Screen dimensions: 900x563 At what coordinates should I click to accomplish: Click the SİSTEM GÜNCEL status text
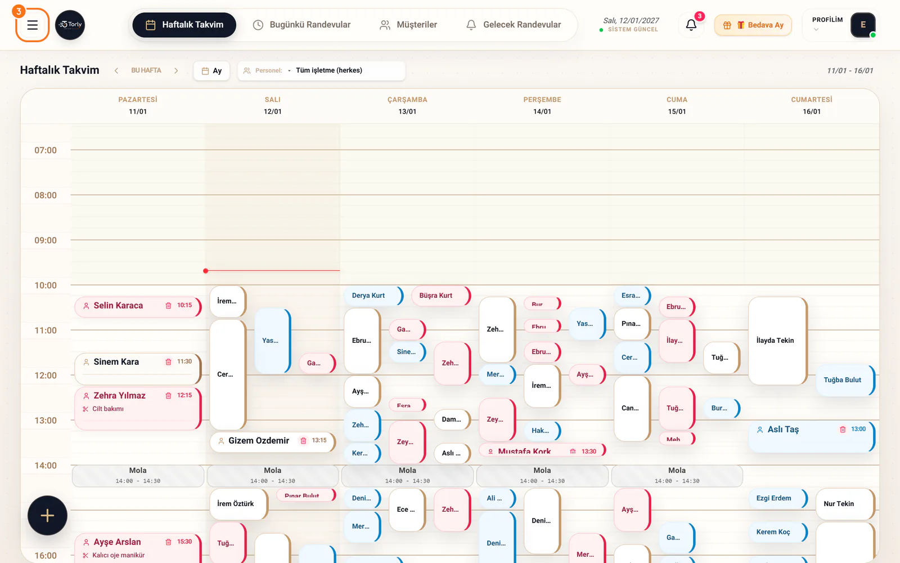click(x=633, y=30)
